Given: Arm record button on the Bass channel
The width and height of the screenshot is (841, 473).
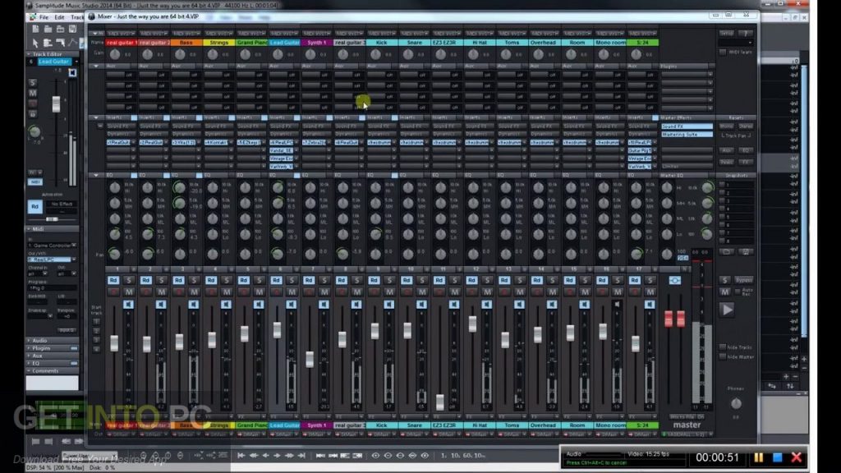Looking at the screenshot, I should [x=178, y=292].
